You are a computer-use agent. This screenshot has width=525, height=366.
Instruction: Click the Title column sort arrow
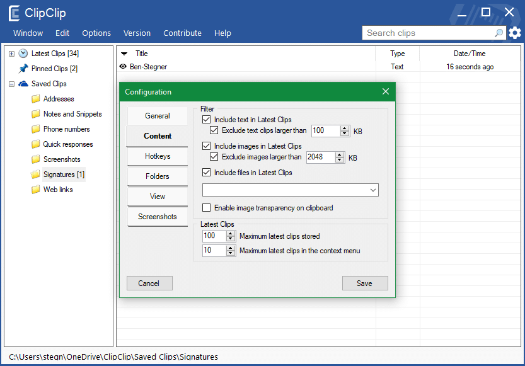(x=124, y=54)
